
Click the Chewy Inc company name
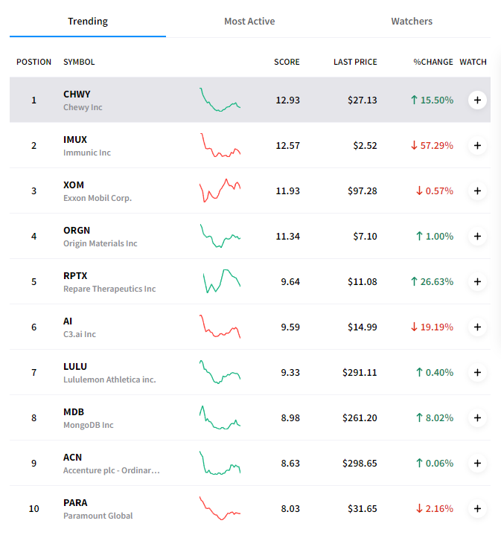[83, 107]
